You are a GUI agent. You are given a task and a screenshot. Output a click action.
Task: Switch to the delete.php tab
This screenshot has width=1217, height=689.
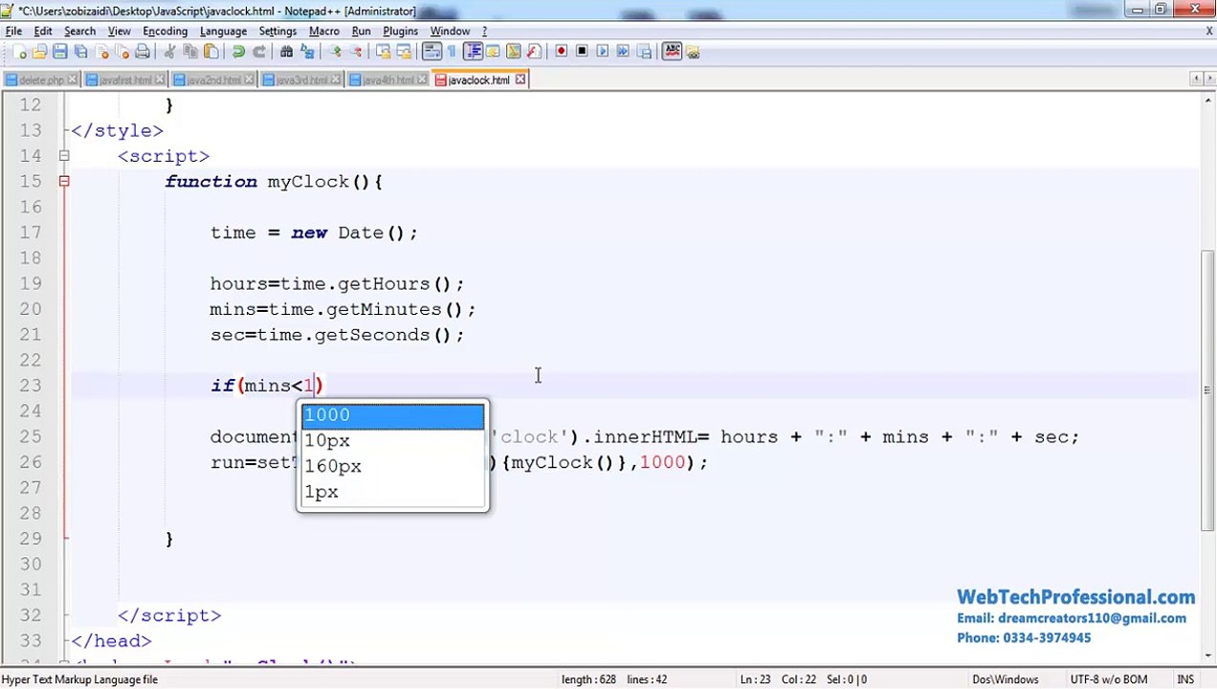pos(41,79)
